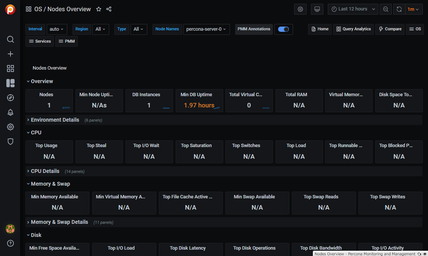This screenshot has width=428, height=256.
Task: Open the Interval auto dropdown
Action: 57,29
